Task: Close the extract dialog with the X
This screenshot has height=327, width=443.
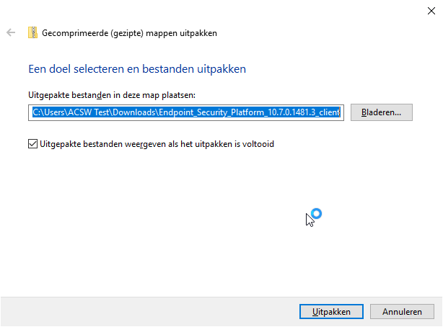Action: [431, 11]
